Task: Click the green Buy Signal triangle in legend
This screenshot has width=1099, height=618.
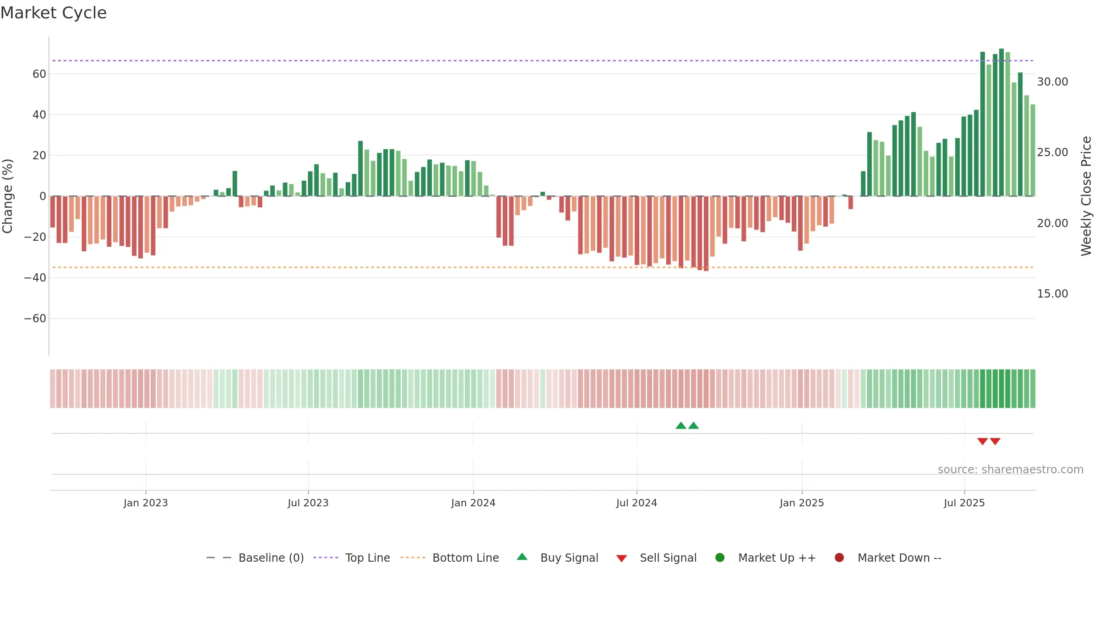Action: (x=522, y=557)
